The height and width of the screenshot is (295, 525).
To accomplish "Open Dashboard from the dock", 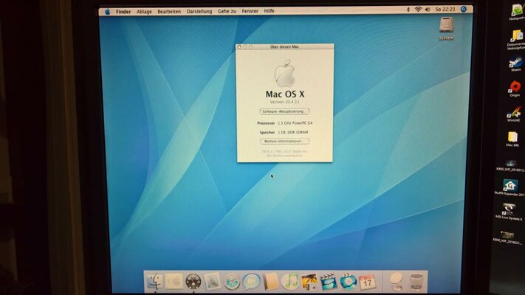I will point(193,281).
